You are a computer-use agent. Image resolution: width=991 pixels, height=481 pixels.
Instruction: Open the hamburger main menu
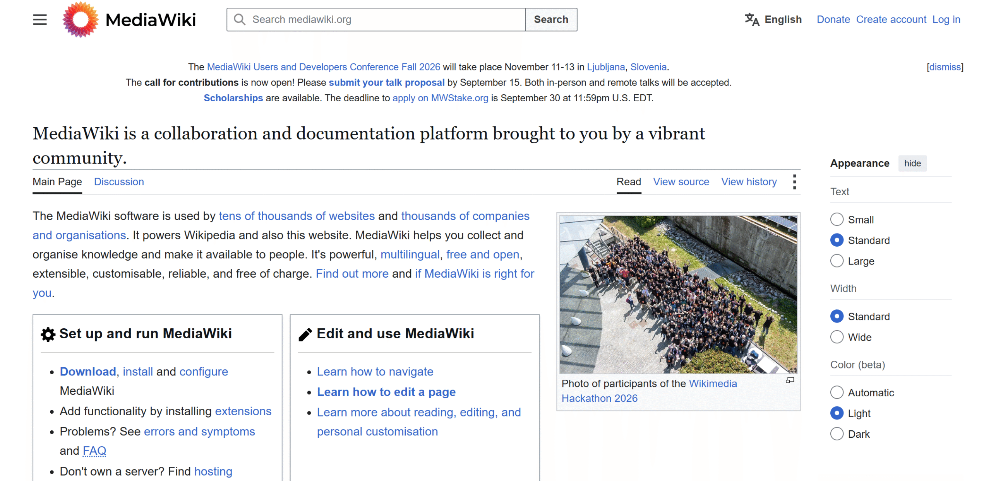[x=39, y=19]
